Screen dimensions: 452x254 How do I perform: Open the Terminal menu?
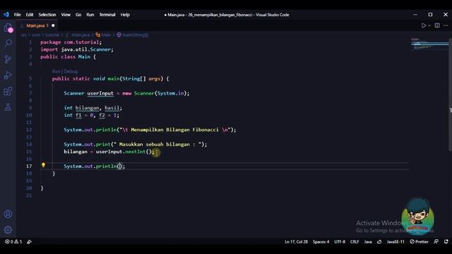pyautogui.click(x=107, y=15)
